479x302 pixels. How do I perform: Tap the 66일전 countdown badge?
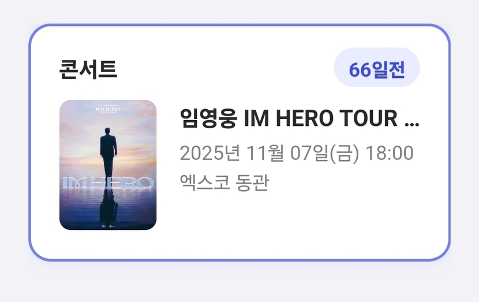[377, 68]
